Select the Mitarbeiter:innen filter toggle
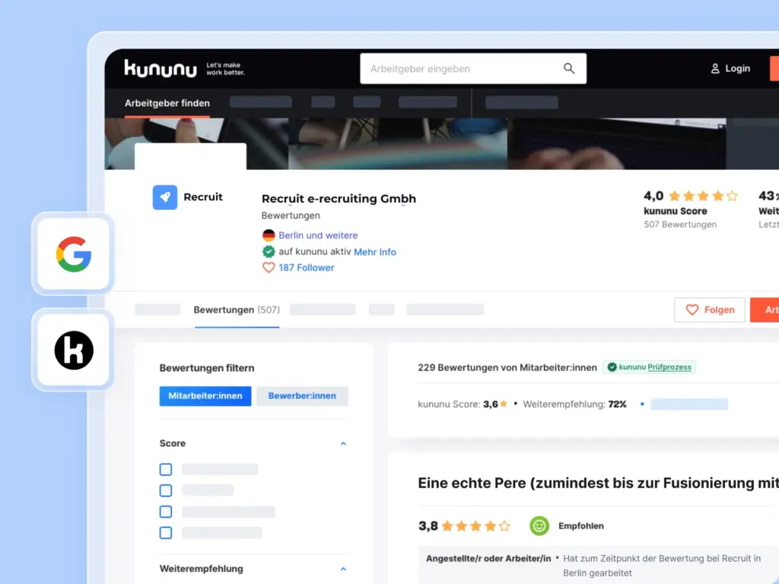The height and width of the screenshot is (584, 779). pyautogui.click(x=205, y=395)
